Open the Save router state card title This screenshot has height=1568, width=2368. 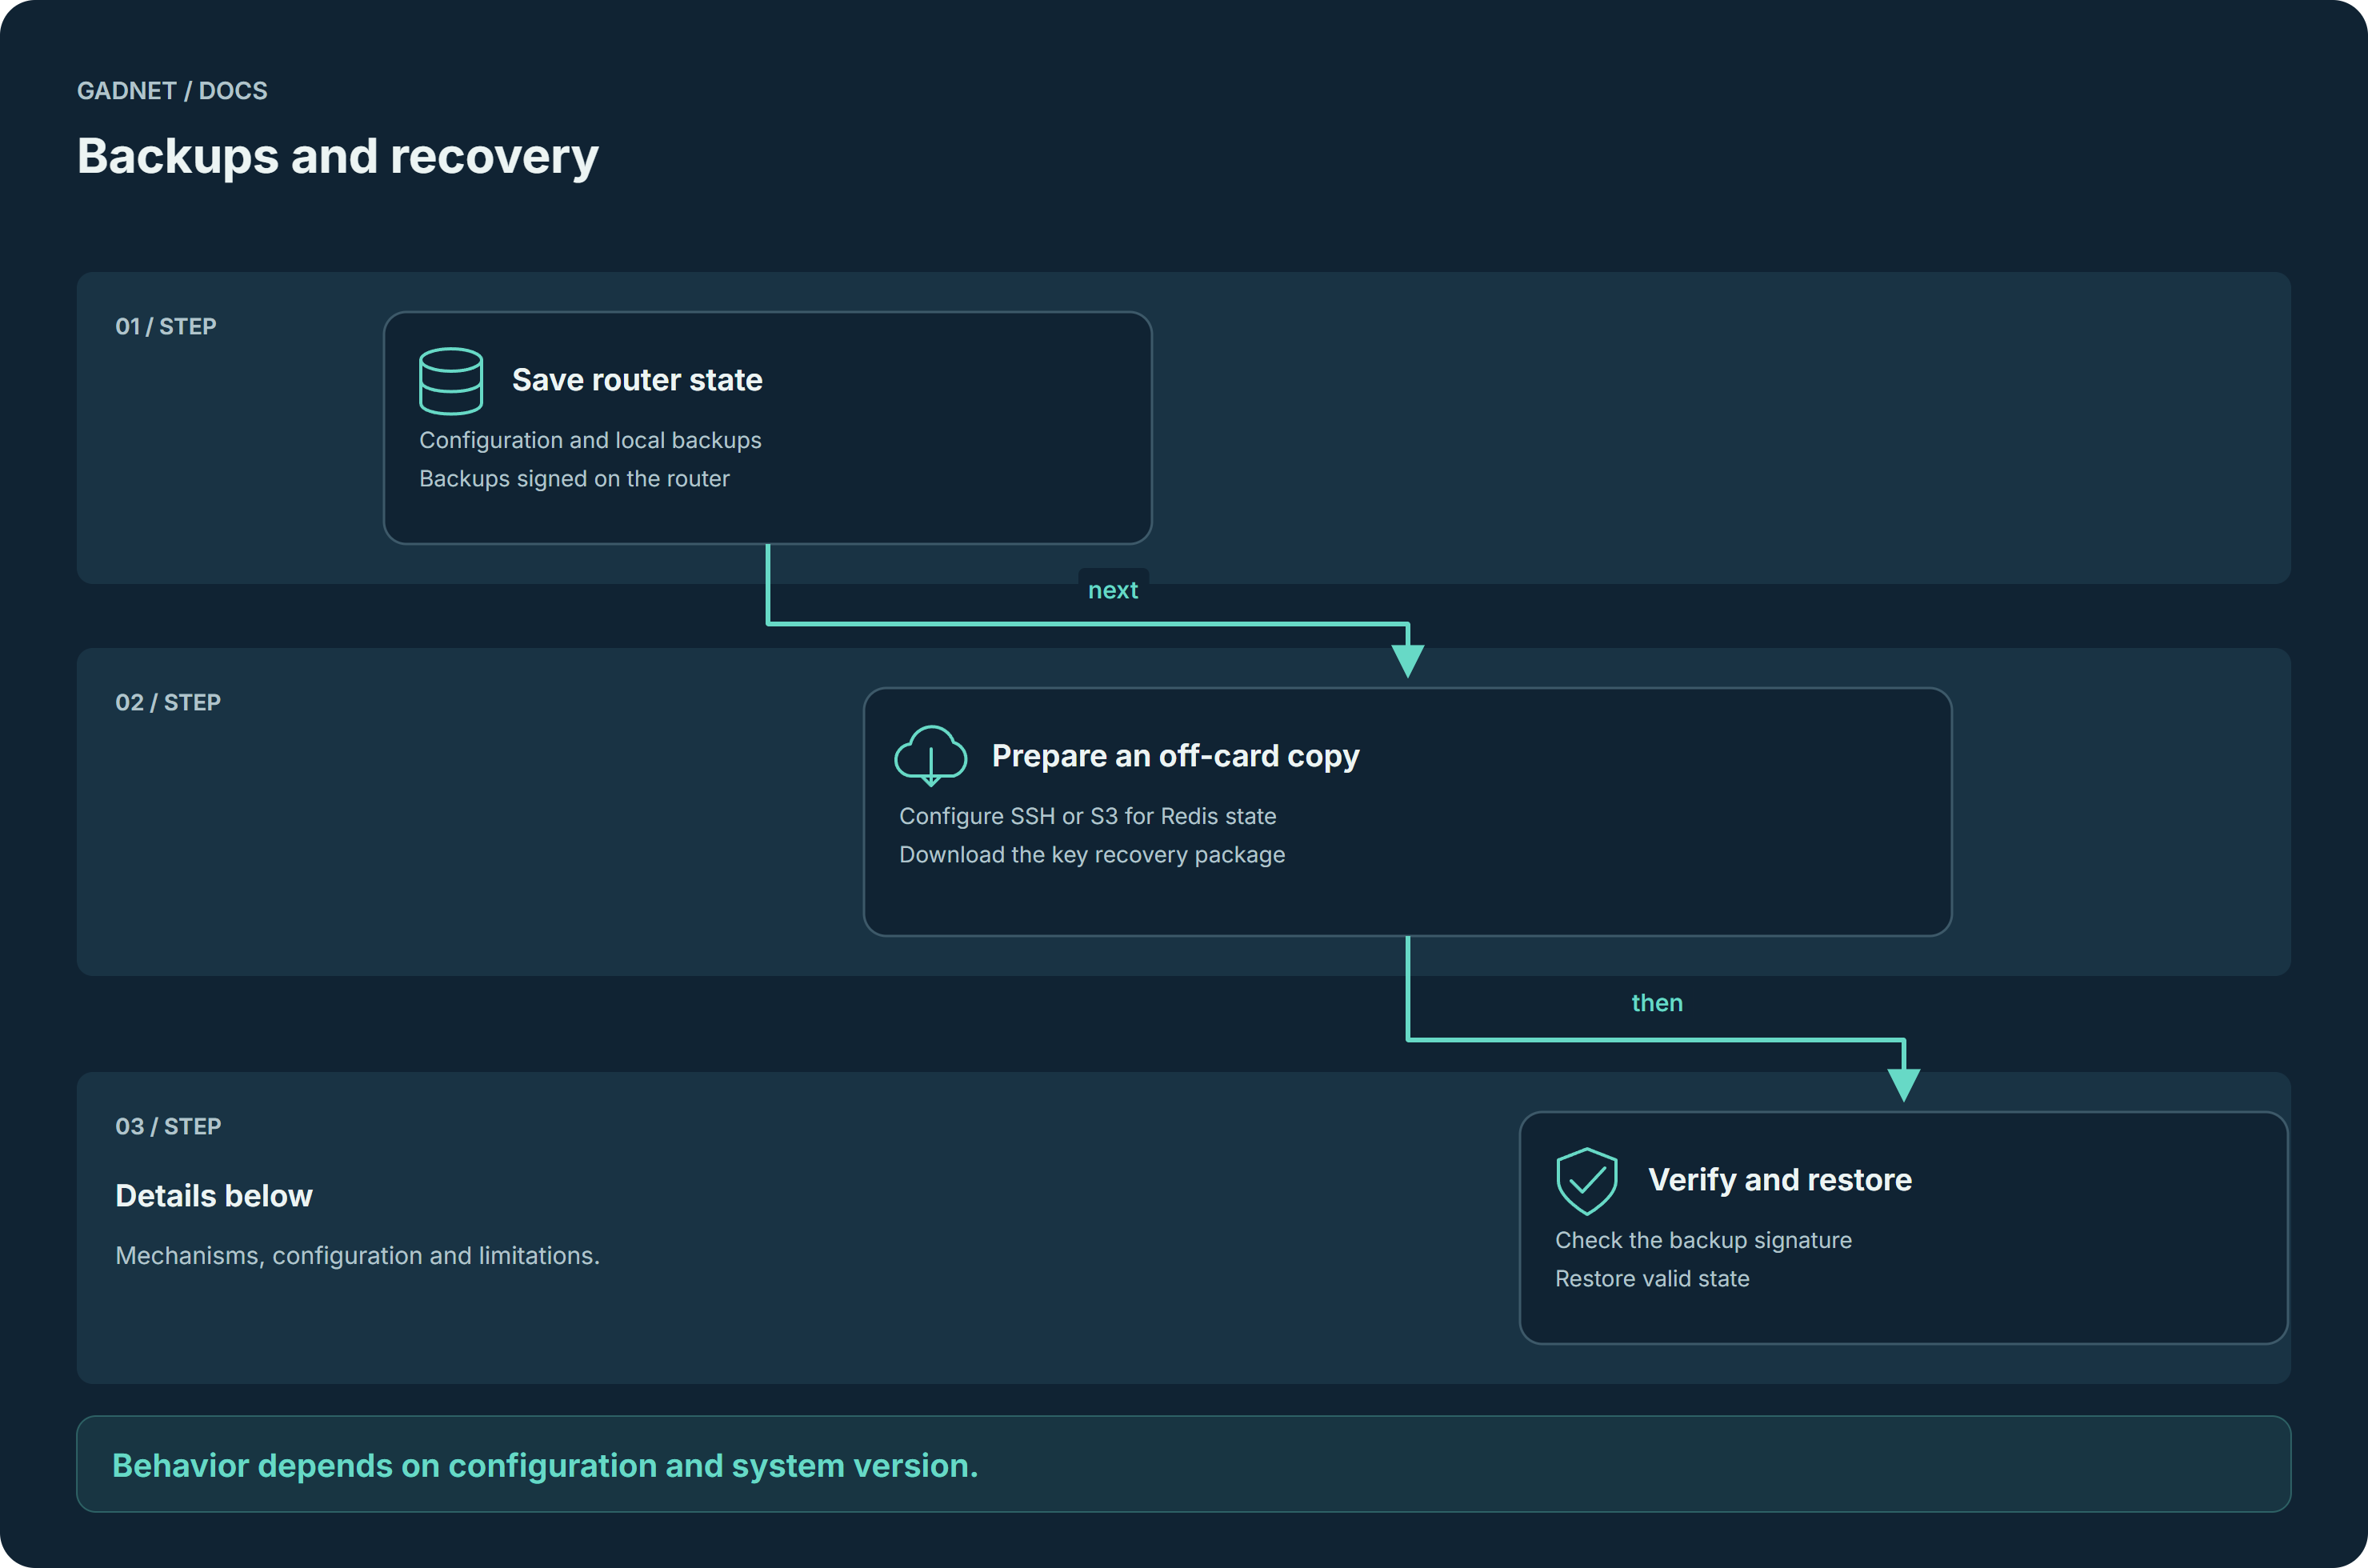click(637, 380)
